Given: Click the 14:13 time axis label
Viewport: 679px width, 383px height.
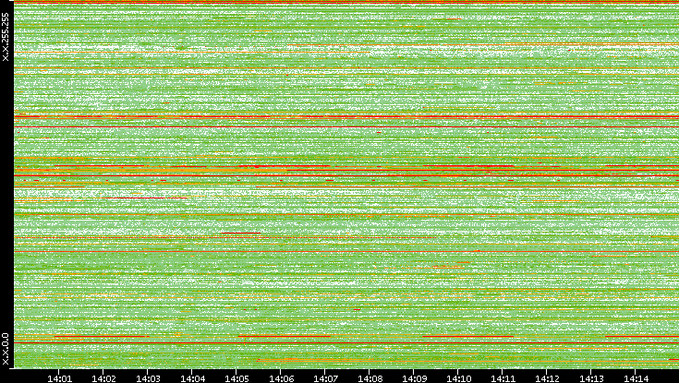Looking at the screenshot, I should pyautogui.click(x=591, y=378).
